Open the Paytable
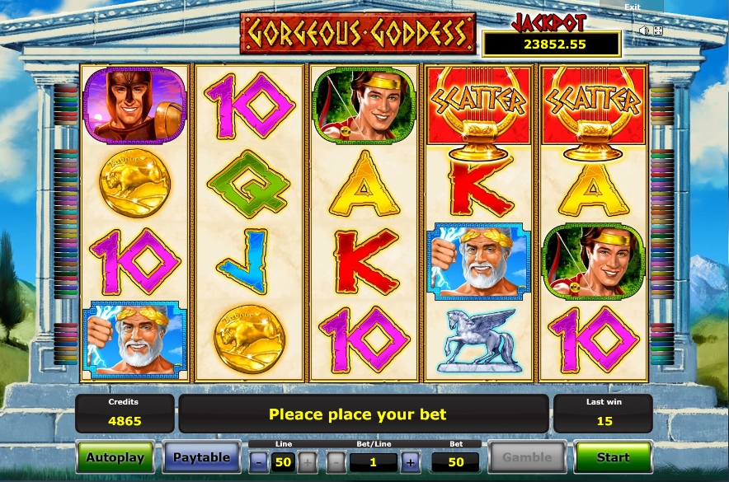The height and width of the screenshot is (482, 729). coord(201,457)
